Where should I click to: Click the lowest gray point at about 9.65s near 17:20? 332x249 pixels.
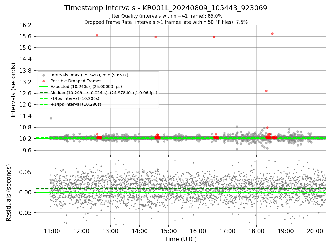(x=237, y=149)
